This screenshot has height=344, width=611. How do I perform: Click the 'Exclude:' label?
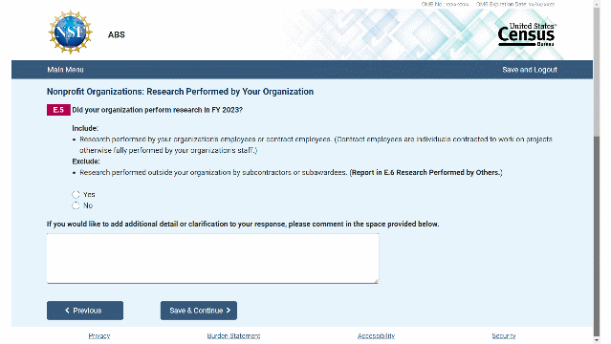86,161
